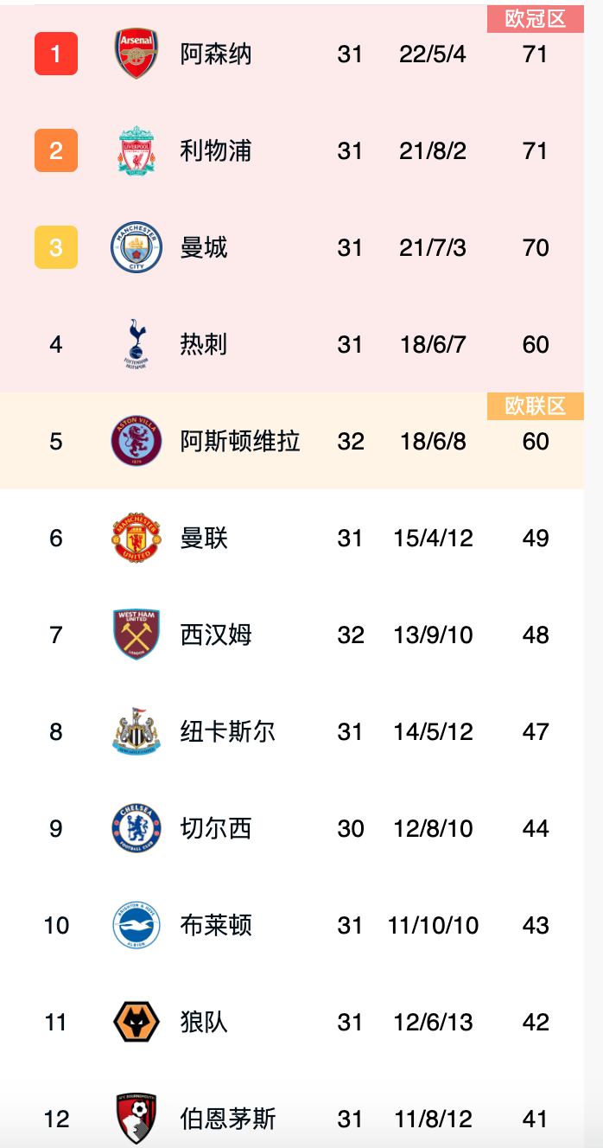Open the 阿斯顿维拉 team link
Viewport: 603px width, 1148px height.
coord(240,441)
